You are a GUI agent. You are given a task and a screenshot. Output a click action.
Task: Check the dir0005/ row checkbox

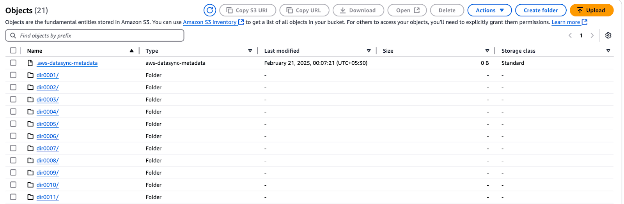coord(13,123)
